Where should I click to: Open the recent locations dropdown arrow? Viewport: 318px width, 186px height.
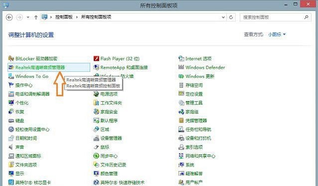click(x=28, y=17)
